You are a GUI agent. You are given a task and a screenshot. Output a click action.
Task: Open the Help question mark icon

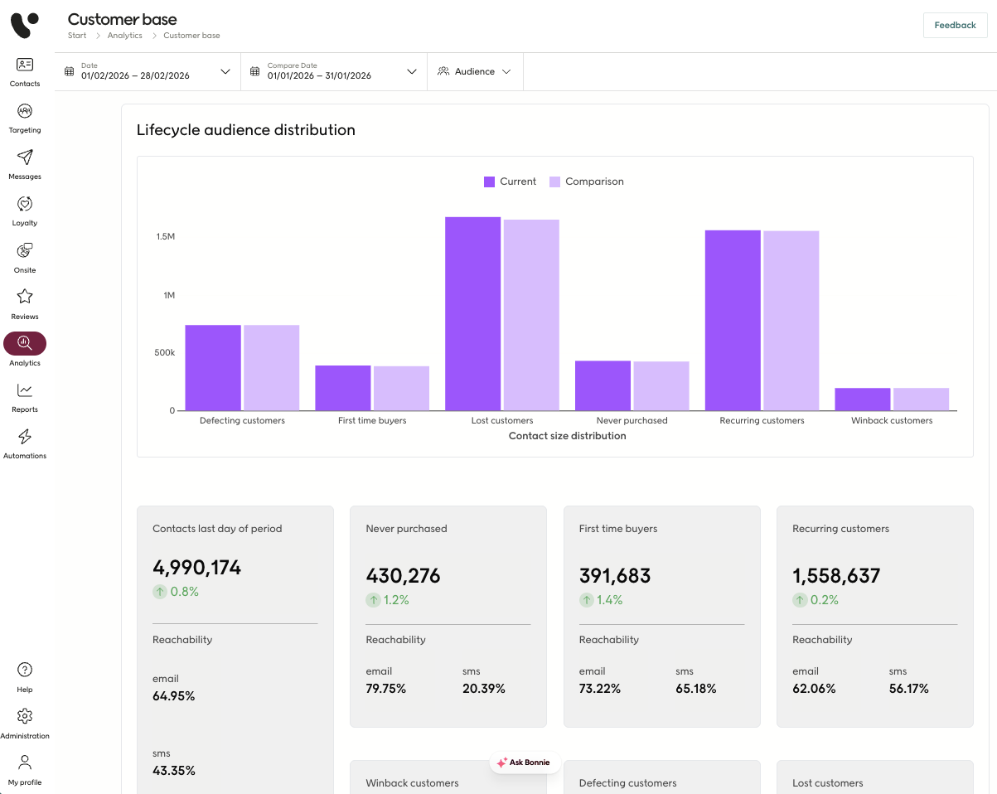[x=25, y=670]
